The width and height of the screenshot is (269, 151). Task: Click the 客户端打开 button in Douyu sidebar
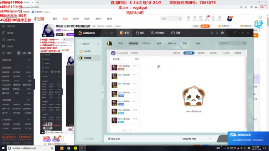9,137
